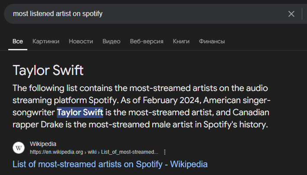
Task: Switch to the Картинки tab
Action: click(46, 41)
